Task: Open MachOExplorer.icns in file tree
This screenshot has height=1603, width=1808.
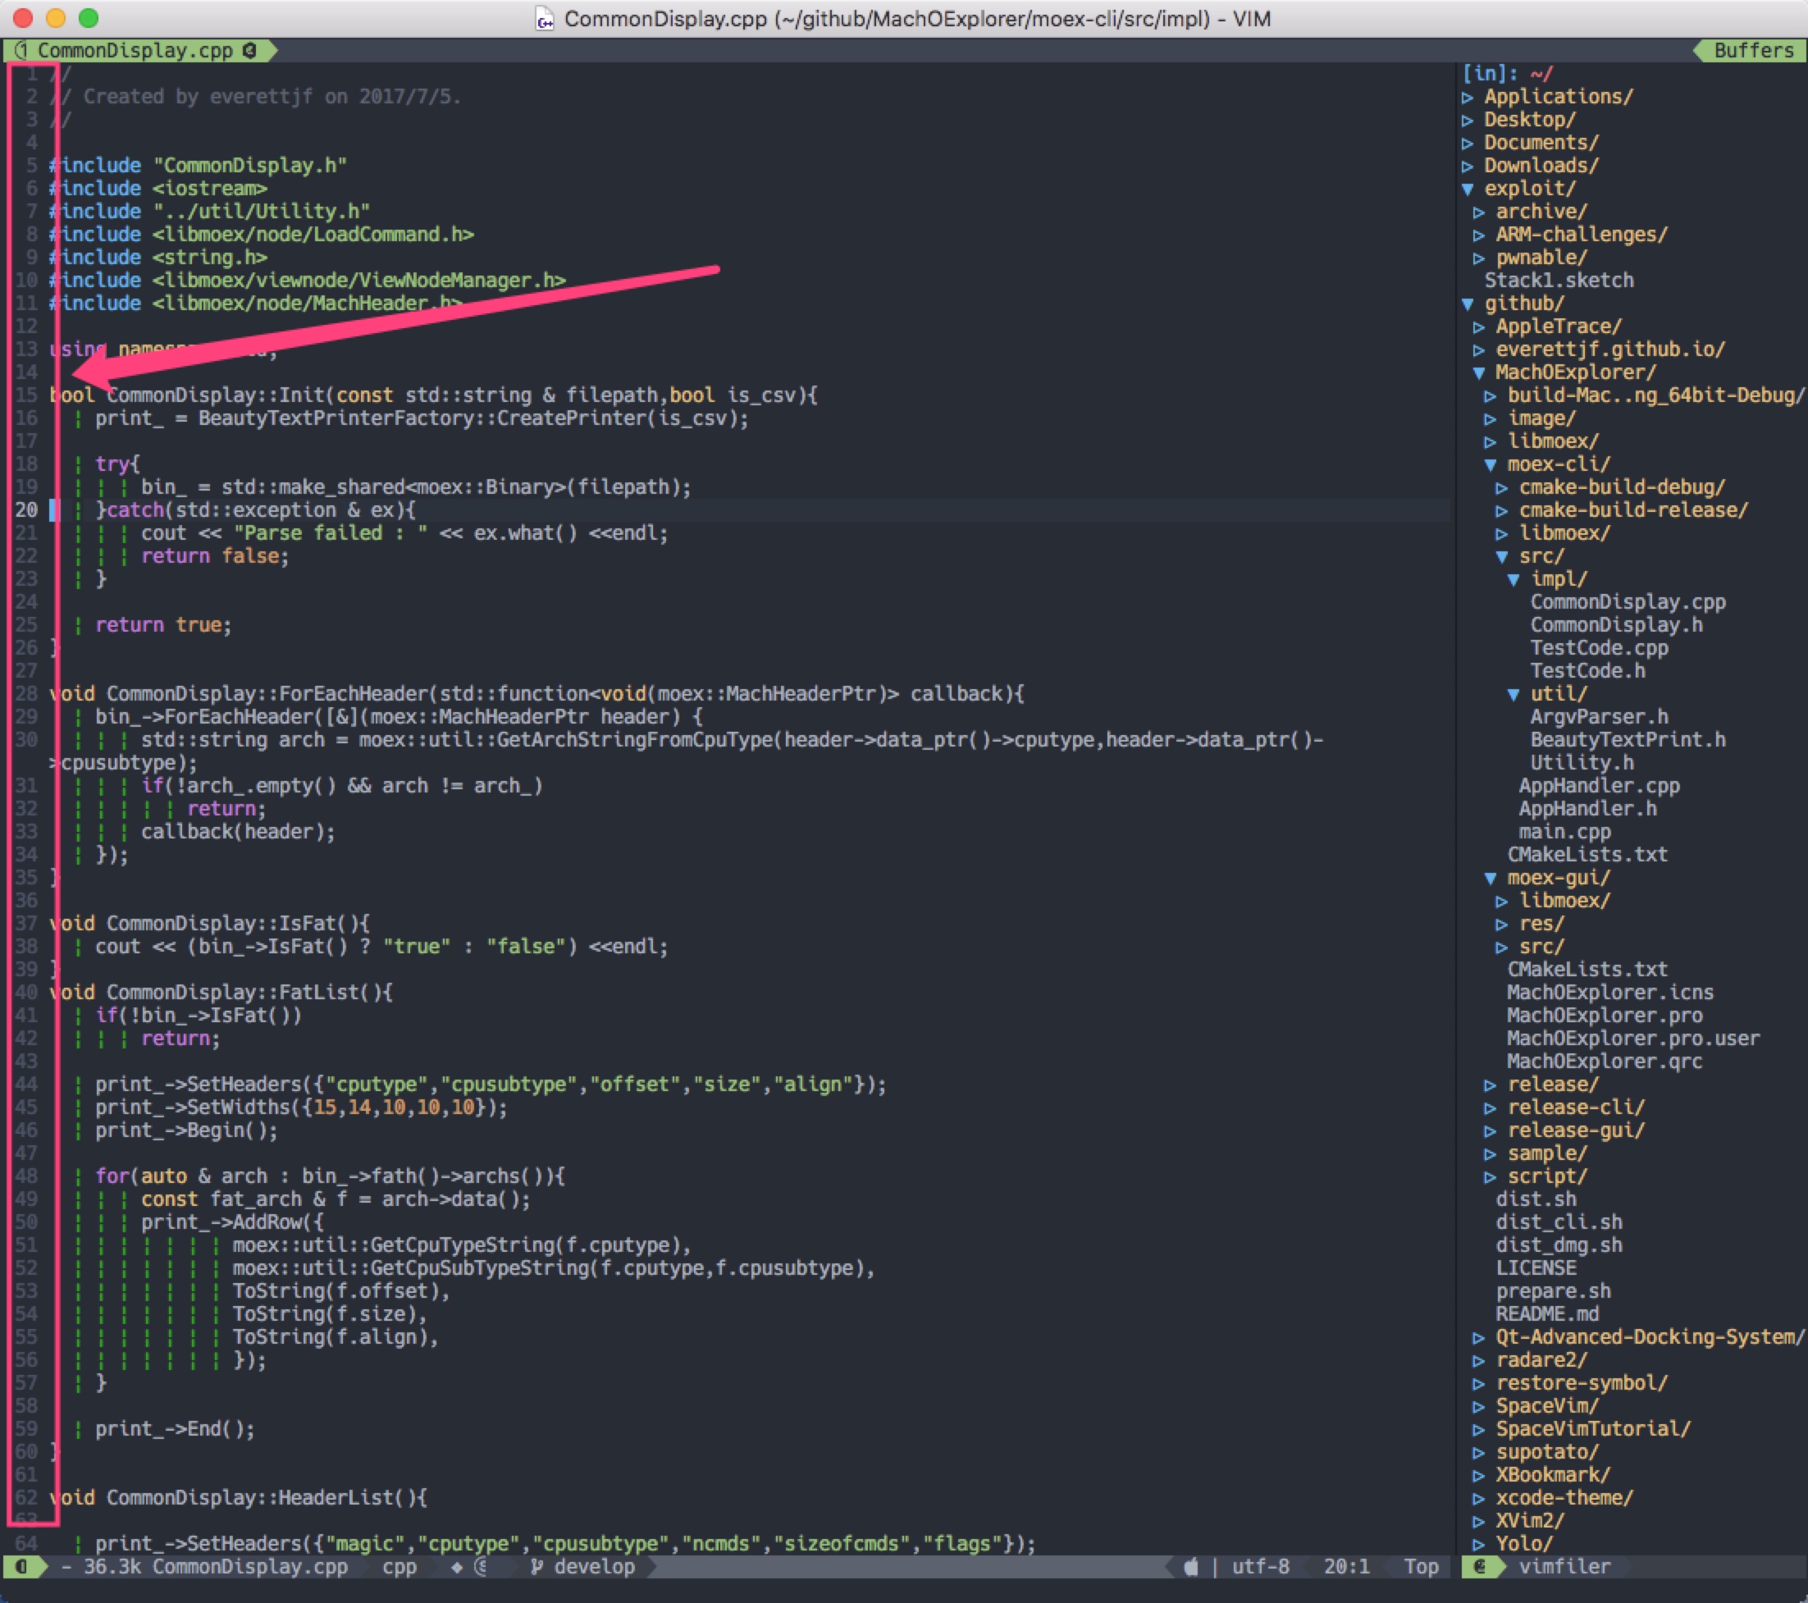Action: tap(1609, 993)
